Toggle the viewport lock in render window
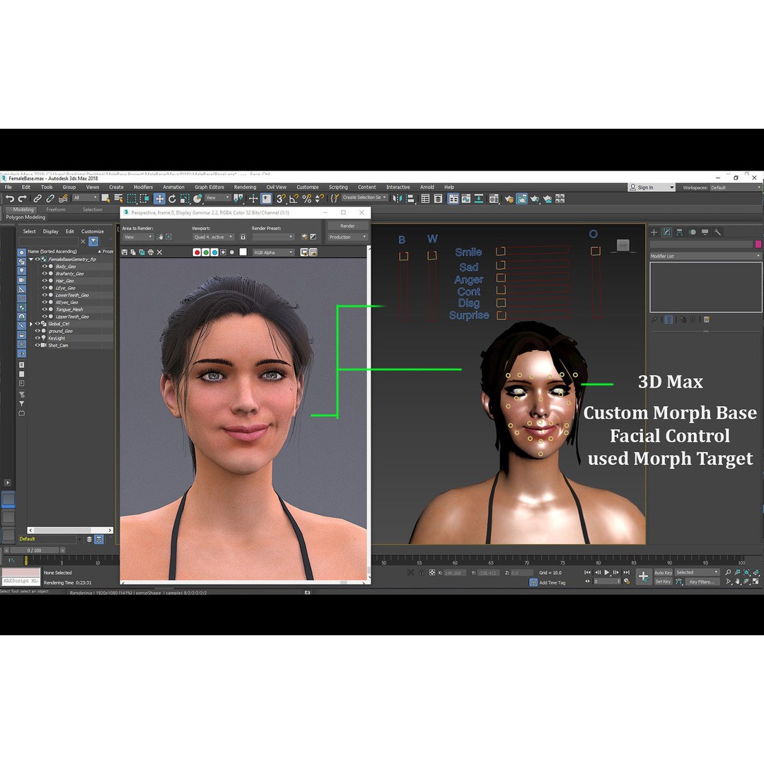The image size is (764, 764). click(243, 237)
